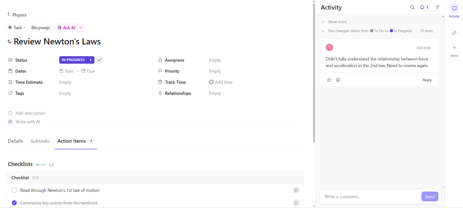Screen dimensions: 463x208
Task: Open the Activity filter icon
Action: (x=437, y=7)
